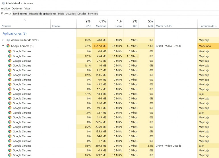Click the Chrome icon of the 27,5 MB process

pyautogui.click(x=10, y=61)
